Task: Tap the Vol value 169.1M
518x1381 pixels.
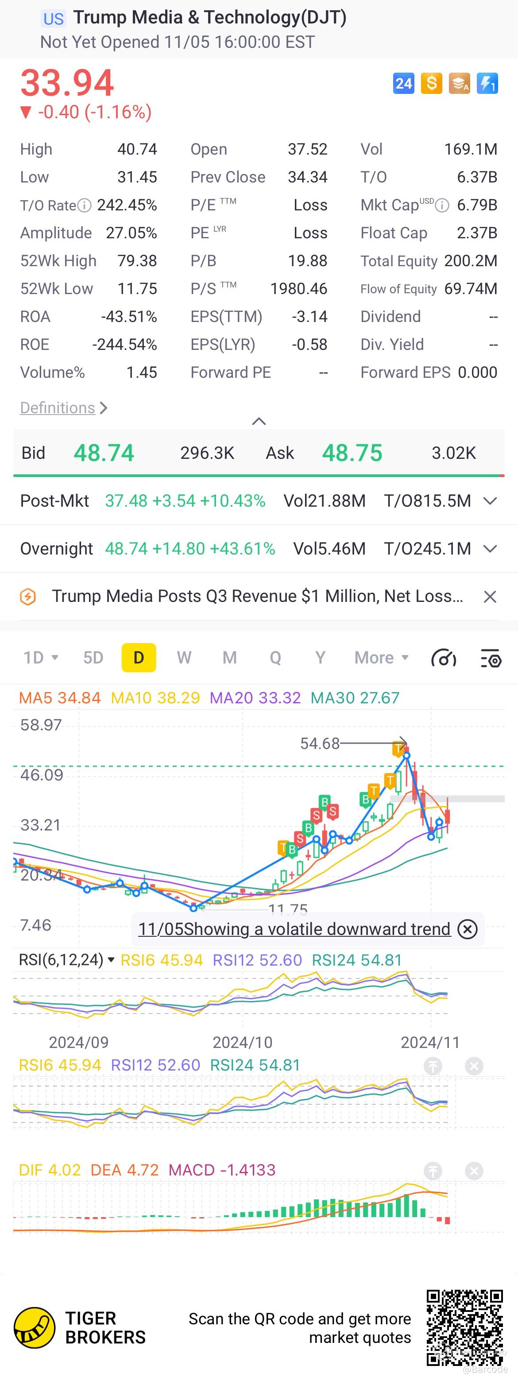Action: pyautogui.click(x=471, y=150)
